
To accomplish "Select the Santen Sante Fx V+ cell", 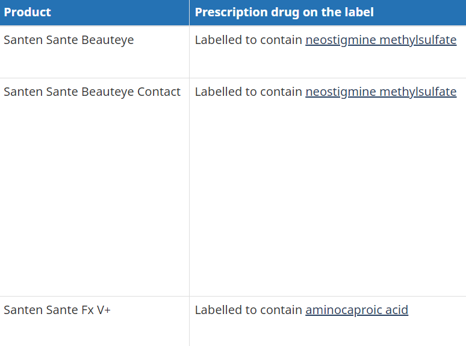I will pyautogui.click(x=95, y=321).
